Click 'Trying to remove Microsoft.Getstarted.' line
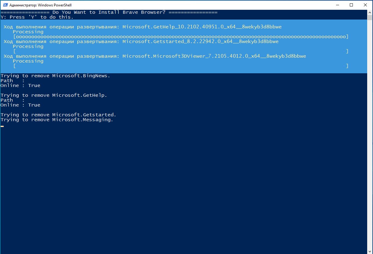This screenshot has width=373, height=254. [x=58, y=115]
